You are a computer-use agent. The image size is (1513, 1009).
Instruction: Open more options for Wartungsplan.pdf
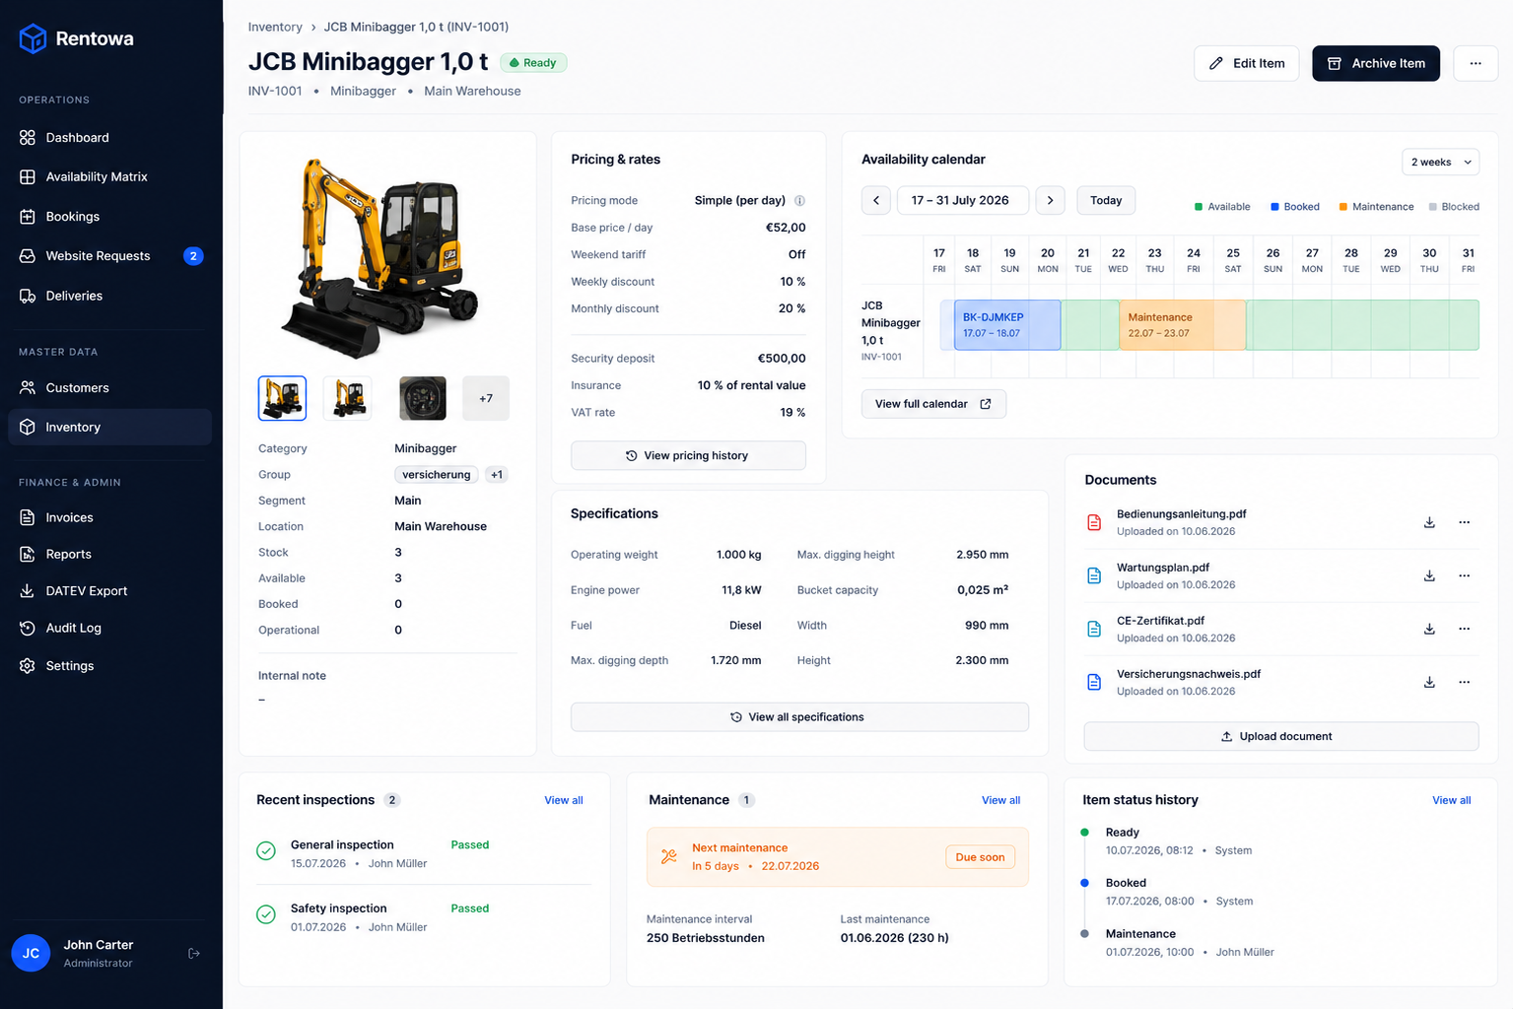tap(1464, 575)
